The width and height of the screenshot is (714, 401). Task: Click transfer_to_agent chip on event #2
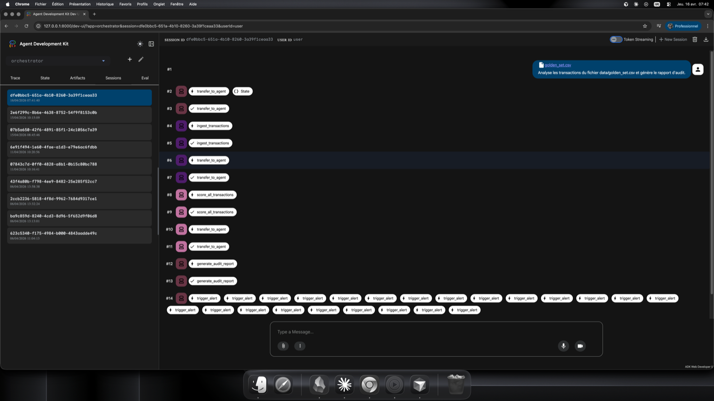coord(209,91)
